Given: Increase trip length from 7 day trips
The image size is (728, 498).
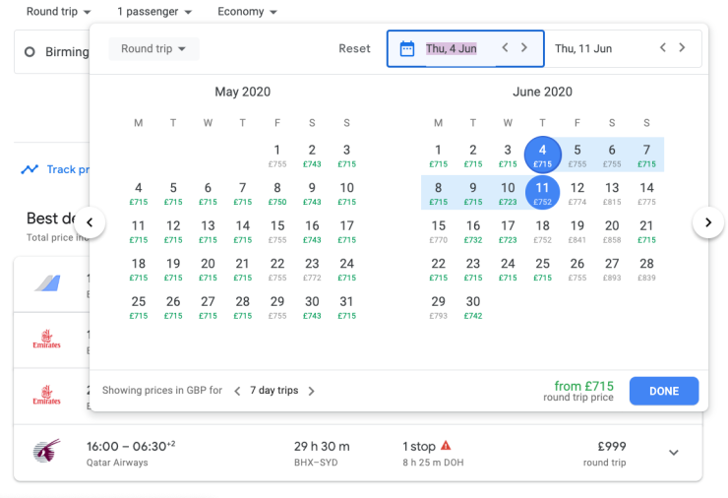Looking at the screenshot, I should (311, 391).
